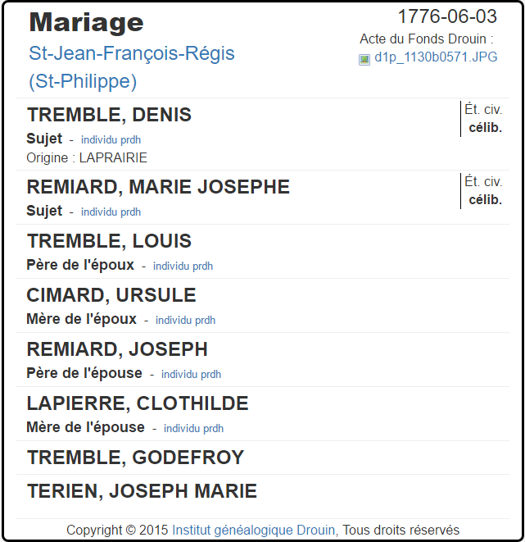Open individu prdh link for Denis Tremble
The width and height of the screenshot is (525, 542).
[x=111, y=139]
